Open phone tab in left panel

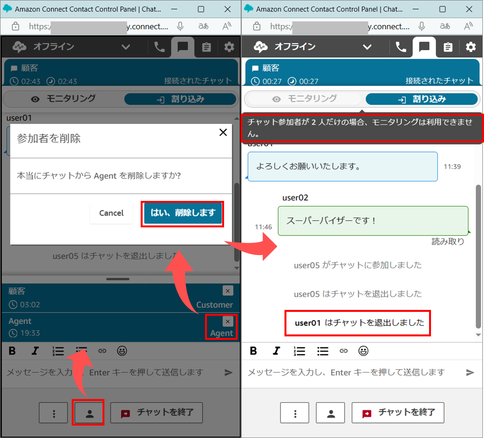pyautogui.click(x=159, y=47)
